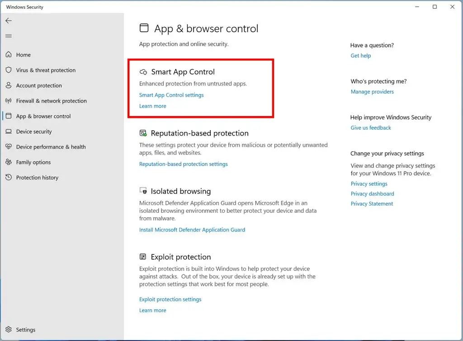Open Smart App Control settings
The height and width of the screenshot is (341, 463).
pyautogui.click(x=171, y=95)
